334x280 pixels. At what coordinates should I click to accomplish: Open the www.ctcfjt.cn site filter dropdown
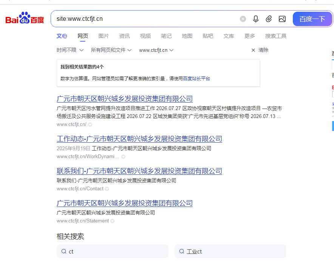pyautogui.click(x=156, y=50)
